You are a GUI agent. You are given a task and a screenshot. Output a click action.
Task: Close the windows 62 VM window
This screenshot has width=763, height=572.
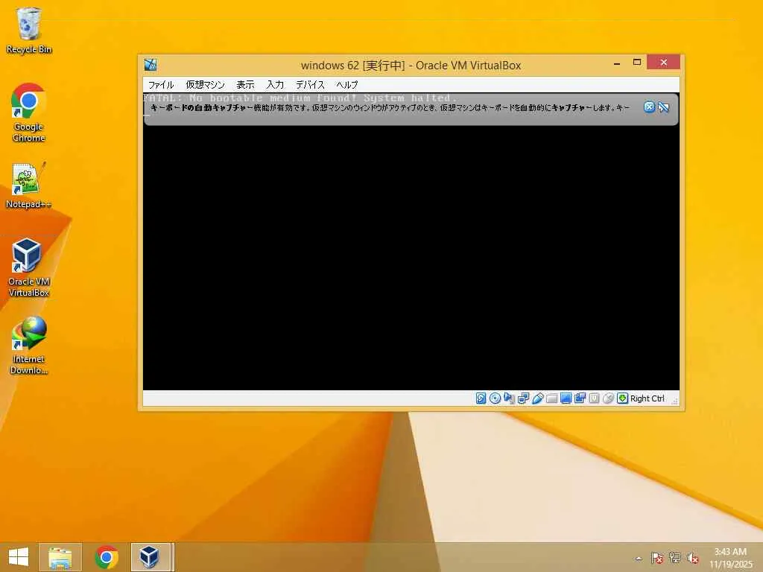(x=663, y=63)
